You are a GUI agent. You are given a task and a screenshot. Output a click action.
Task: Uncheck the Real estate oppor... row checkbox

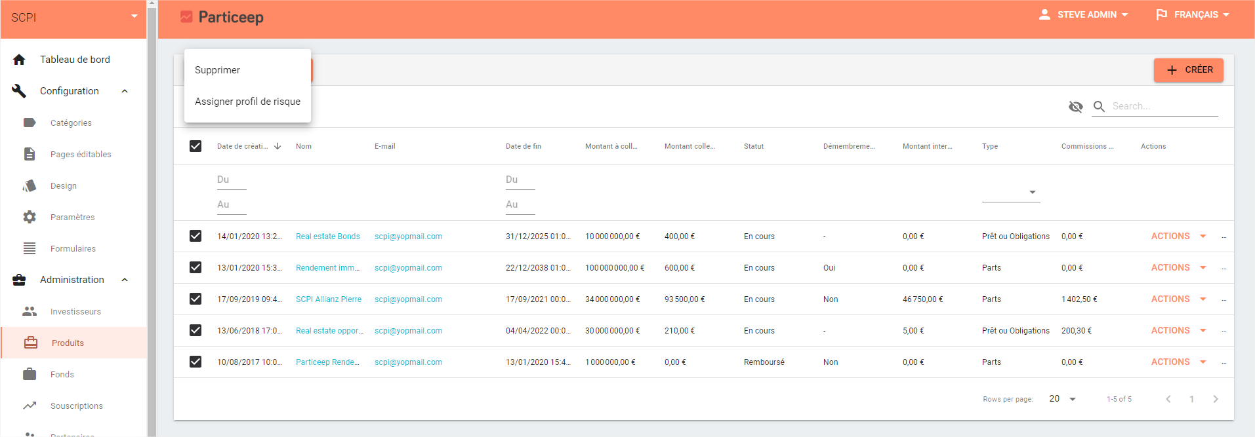tap(195, 330)
